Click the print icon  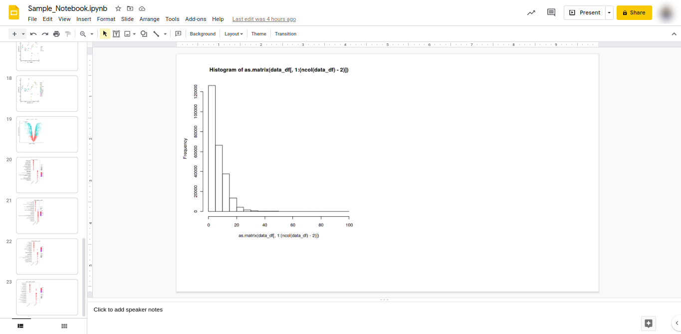[56, 33]
